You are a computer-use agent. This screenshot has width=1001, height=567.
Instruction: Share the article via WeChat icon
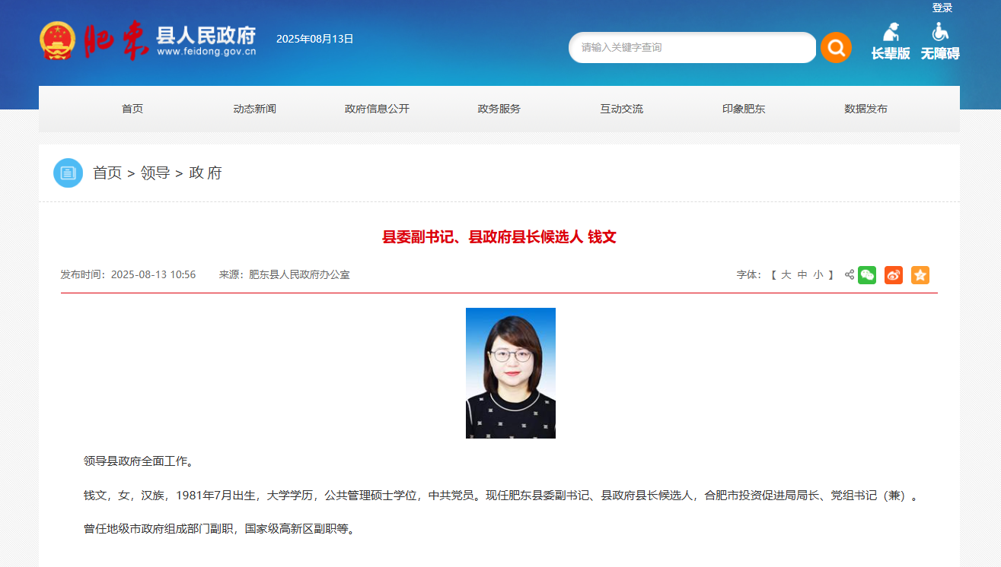[x=867, y=275]
